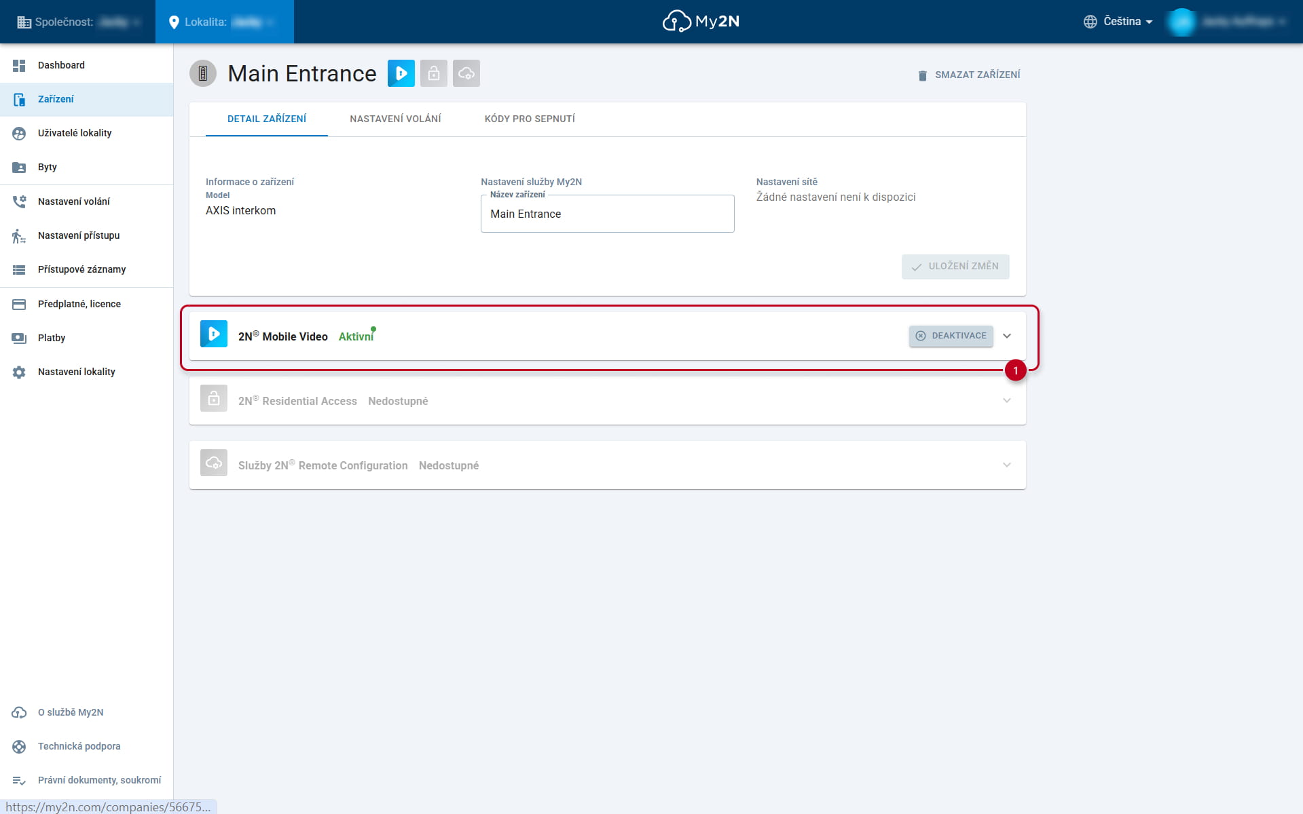
Task: Click the Název zařízení input field
Action: [608, 214]
